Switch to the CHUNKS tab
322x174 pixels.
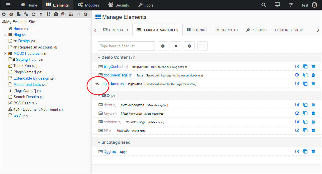[196, 30]
